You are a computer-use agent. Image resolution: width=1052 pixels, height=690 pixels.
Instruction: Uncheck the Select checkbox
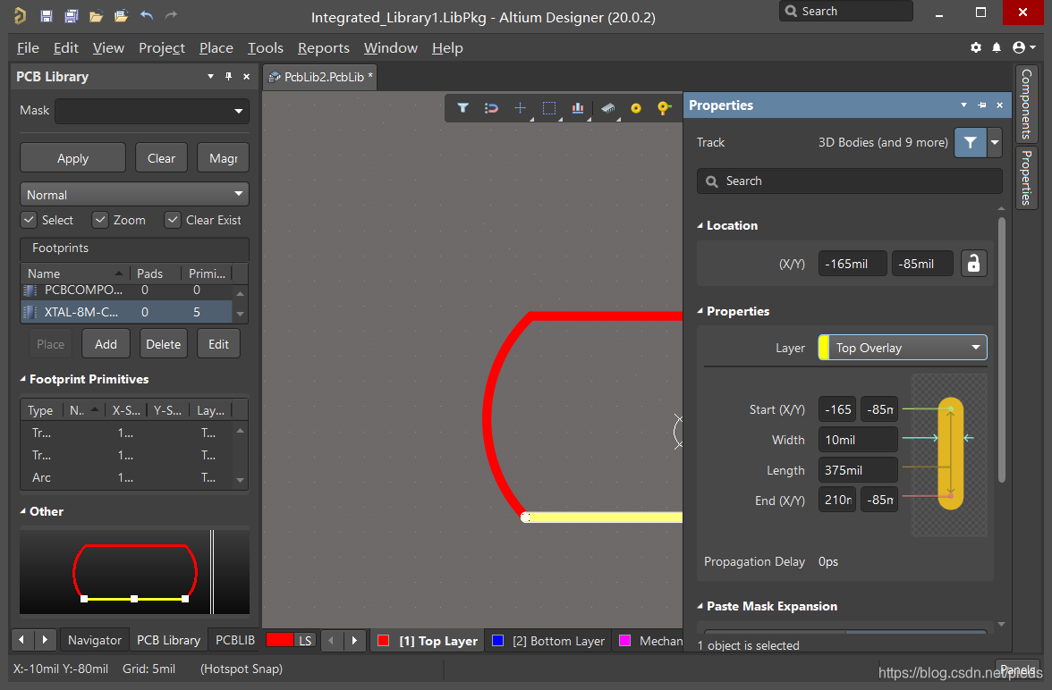[x=30, y=220]
